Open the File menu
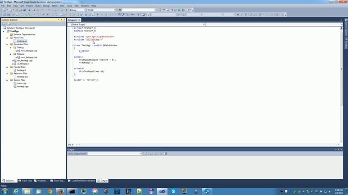348x195 pixels. pyautogui.click(x=3, y=6)
